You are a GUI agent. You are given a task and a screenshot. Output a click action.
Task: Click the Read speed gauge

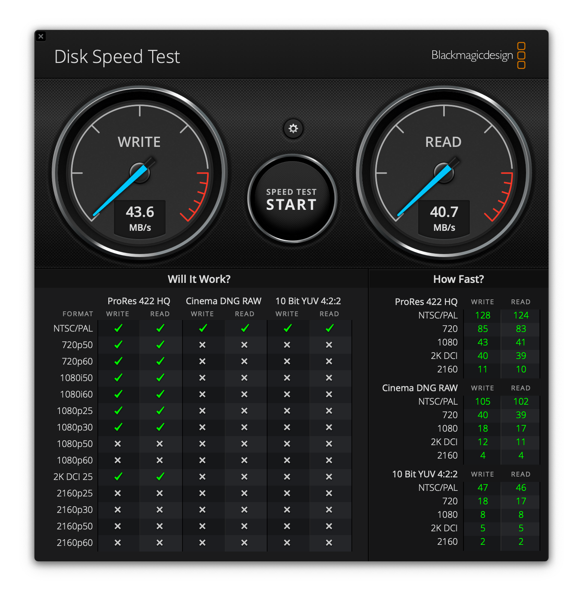click(x=444, y=173)
